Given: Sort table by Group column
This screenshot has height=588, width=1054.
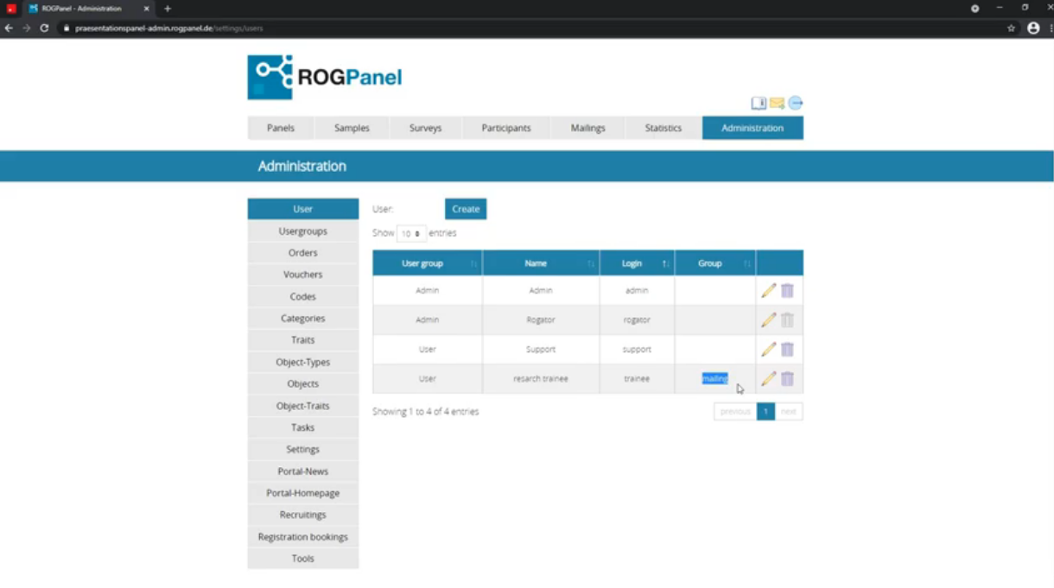Looking at the screenshot, I should [x=715, y=263].
